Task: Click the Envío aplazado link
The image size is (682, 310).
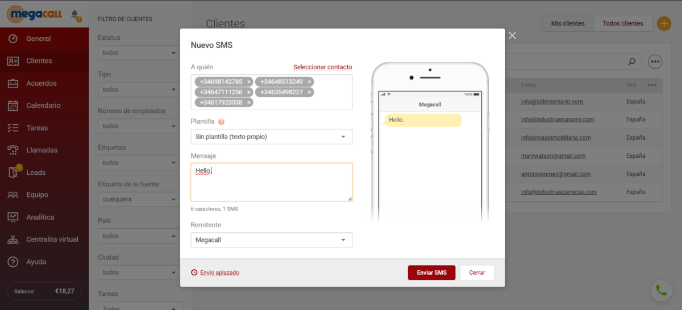Action: pos(219,273)
